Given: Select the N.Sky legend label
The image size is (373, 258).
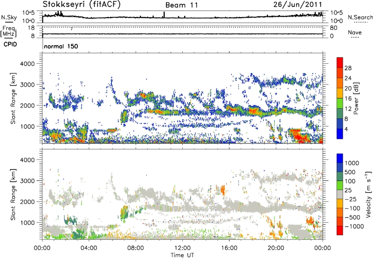Looking at the screenshot, I should [x=9, y=17].
